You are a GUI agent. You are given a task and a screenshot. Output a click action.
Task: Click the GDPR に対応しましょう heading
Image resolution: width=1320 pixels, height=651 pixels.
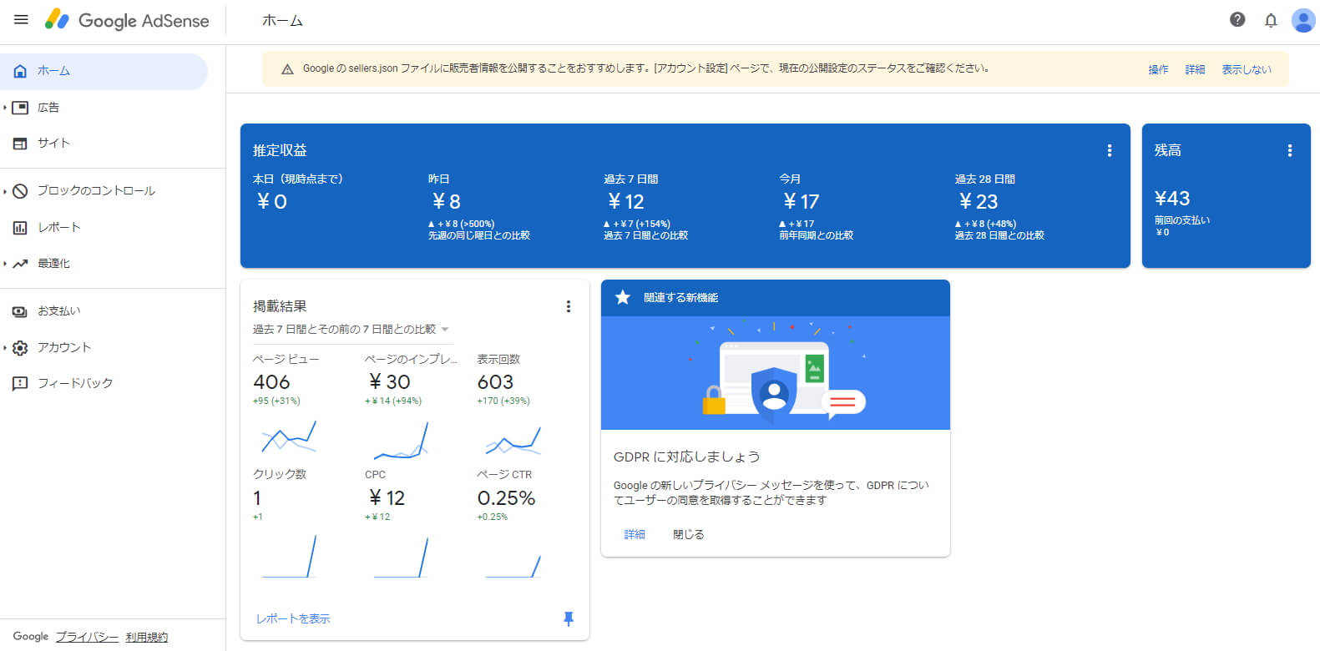(x=686, y=457)
